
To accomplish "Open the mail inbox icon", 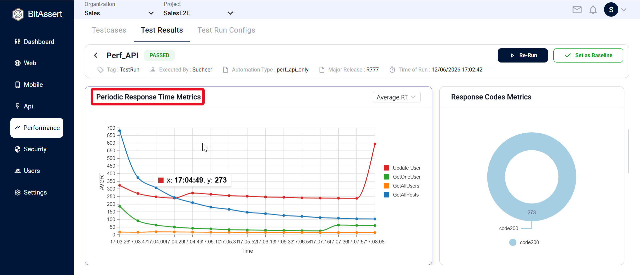I will point(577,10).
